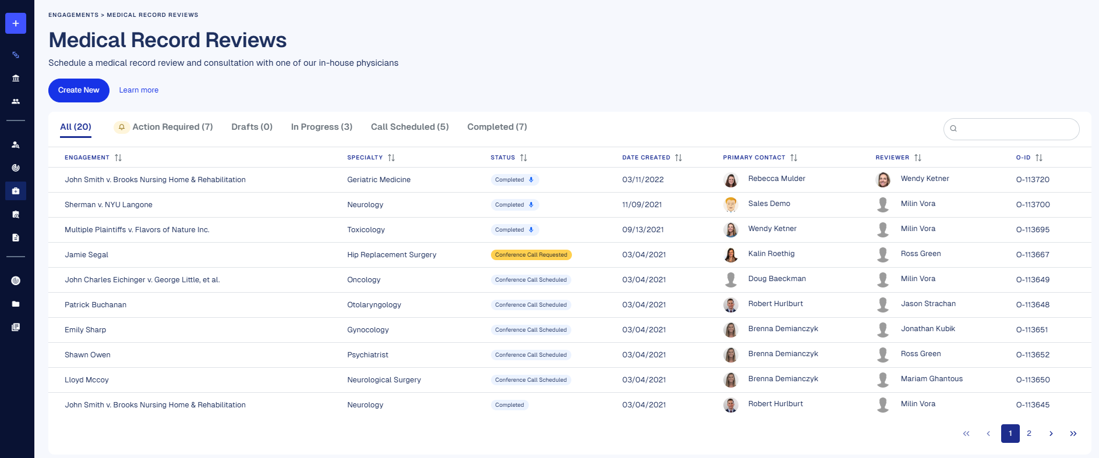
Task: Click the plus button in the sidebar
Action: pos(16,23)
